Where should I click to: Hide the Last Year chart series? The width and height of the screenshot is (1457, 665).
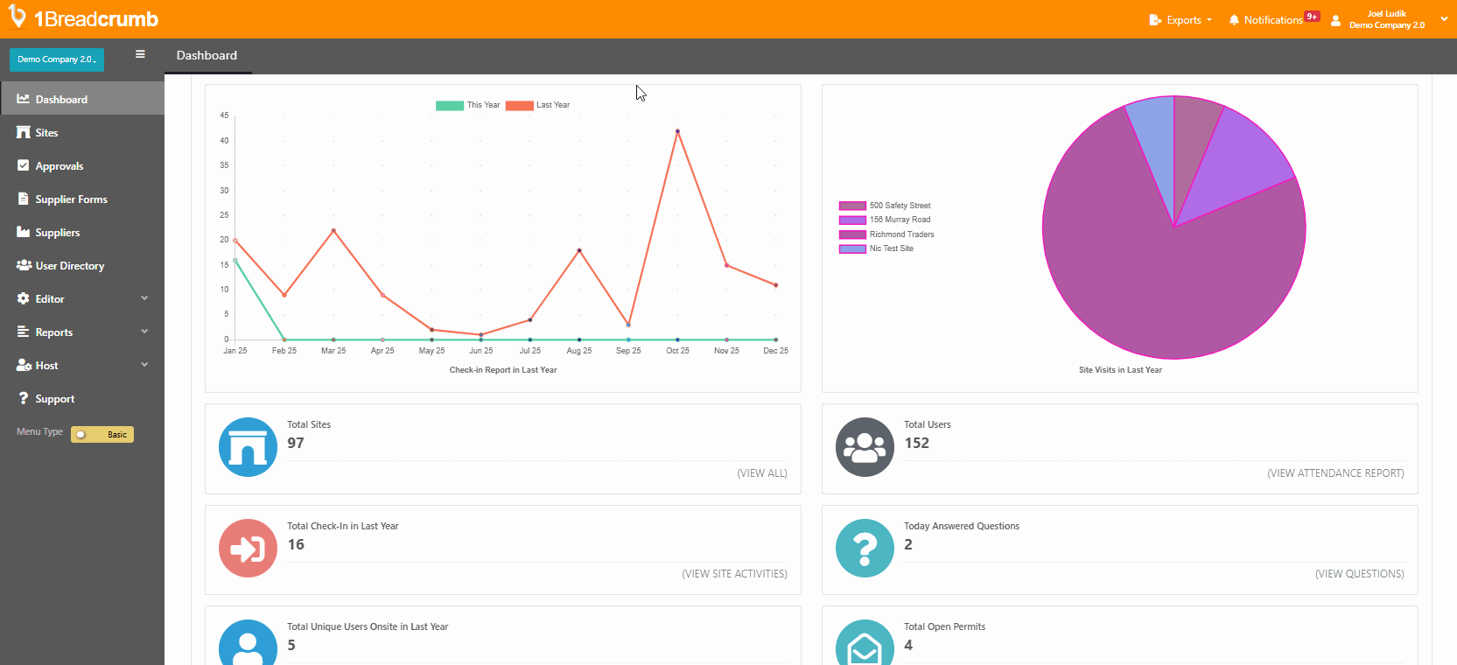point(520,105)
